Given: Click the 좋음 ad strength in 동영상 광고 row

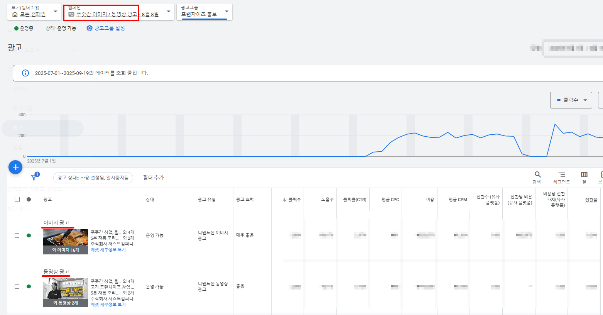Looking at the screenshot, I should pos(240,286).
